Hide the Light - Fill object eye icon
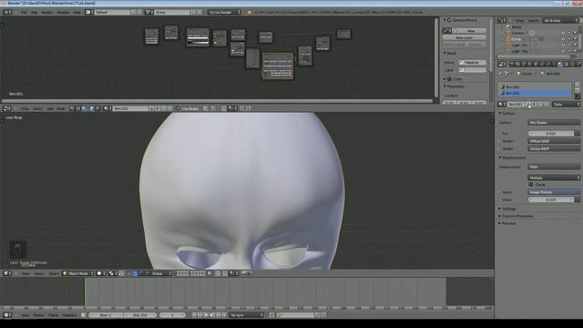 (x=563, y=45)
